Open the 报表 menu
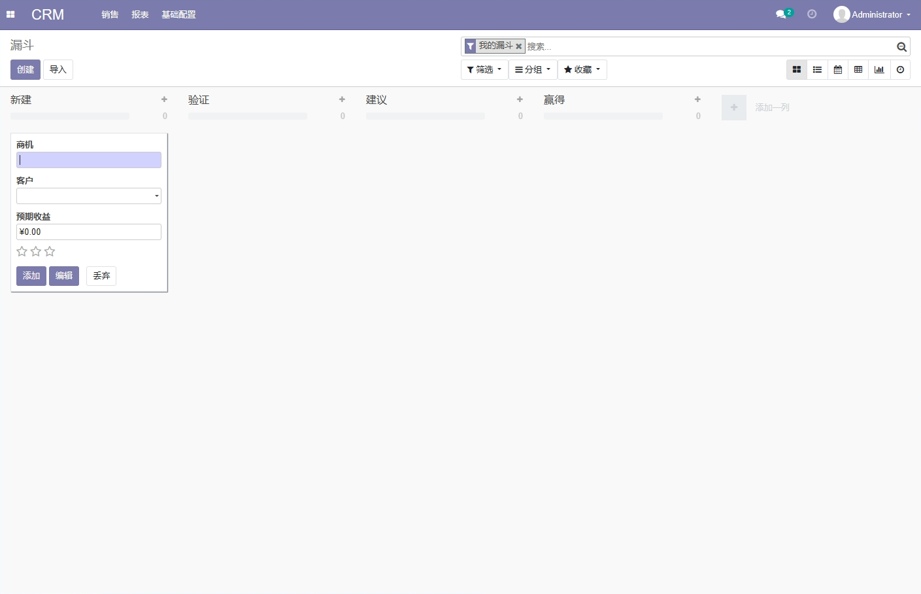This screenshot has height=594, width=921. tap(140, 14)
